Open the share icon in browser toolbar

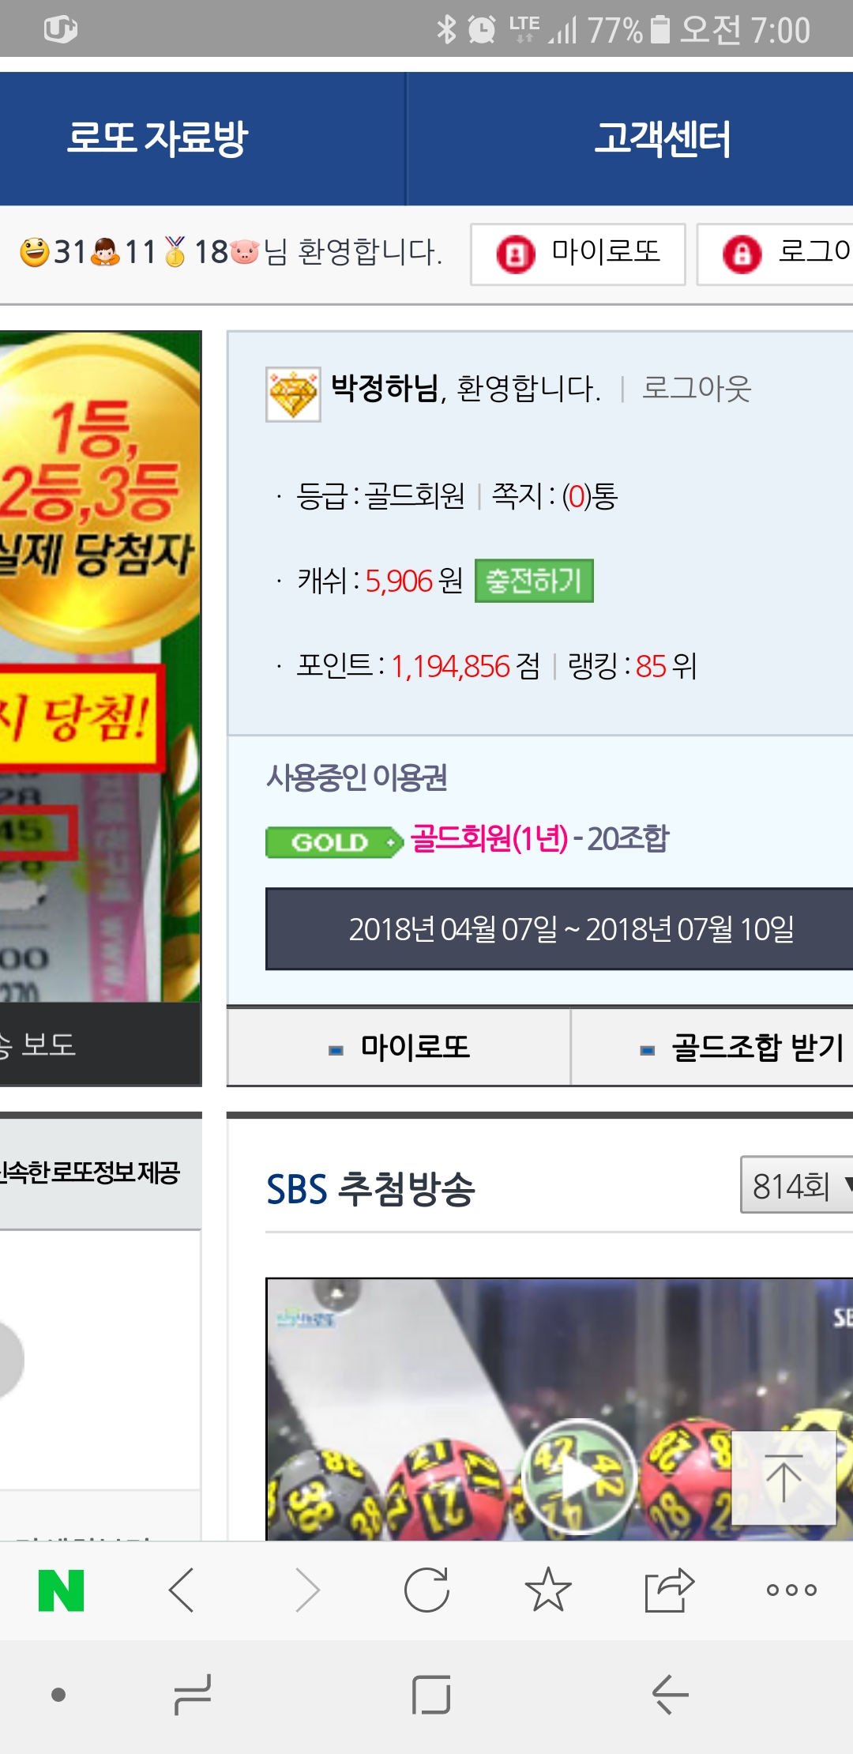[x=669, y=1590]
